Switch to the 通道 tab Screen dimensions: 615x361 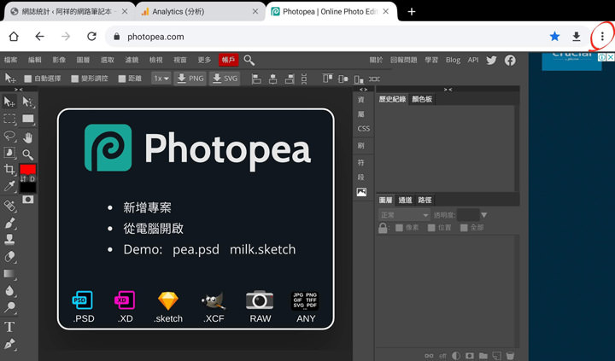click(405, 201)
